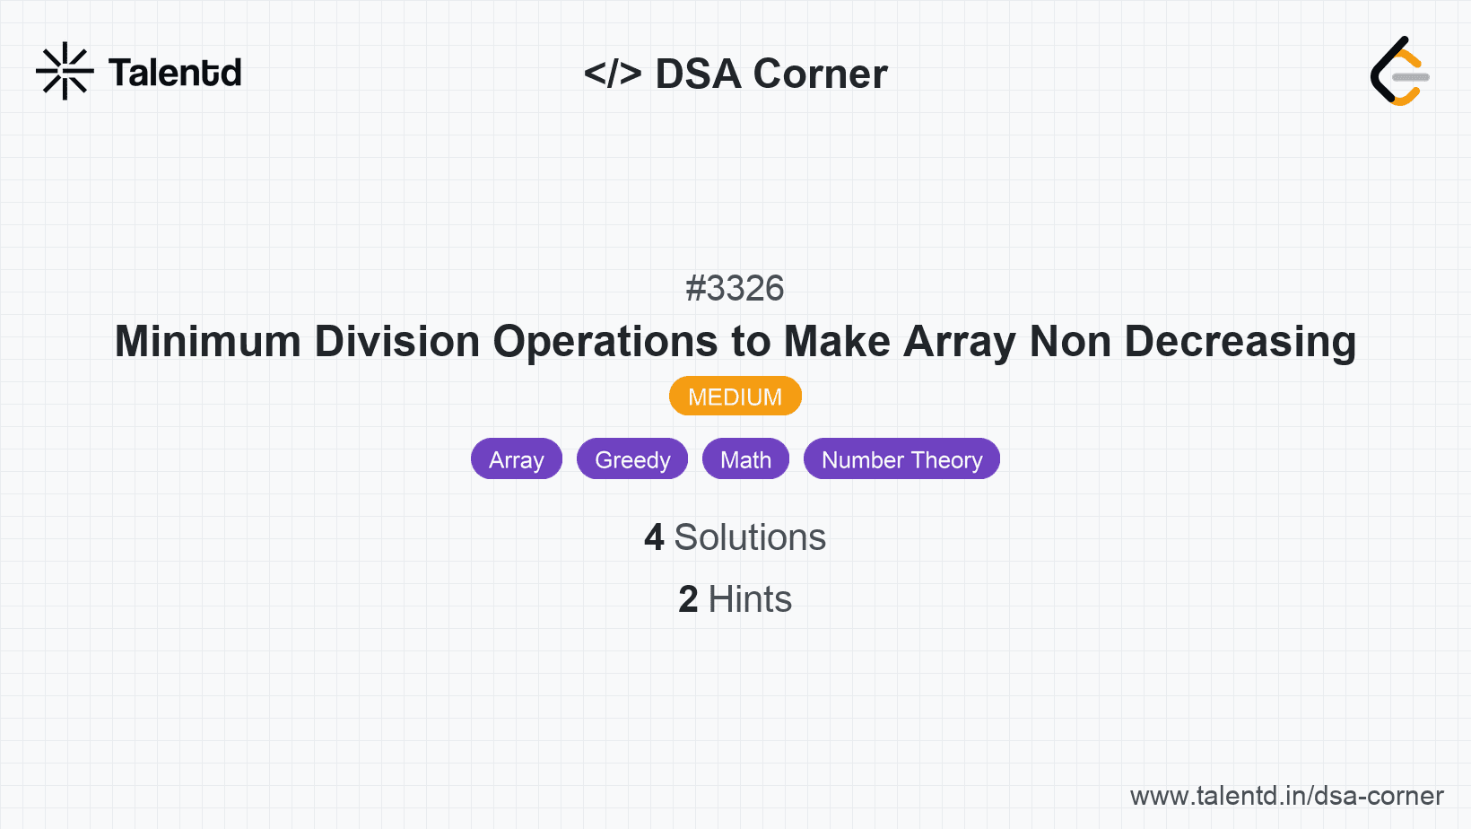1471x829 pixels.
Task: Select the Array topic tag
Action: pos(516,458)
